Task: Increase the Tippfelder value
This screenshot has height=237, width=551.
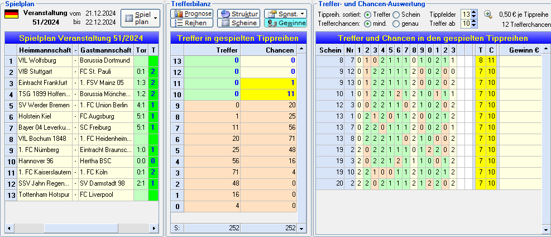Action: pyautogui.click(x=474, y=13)
